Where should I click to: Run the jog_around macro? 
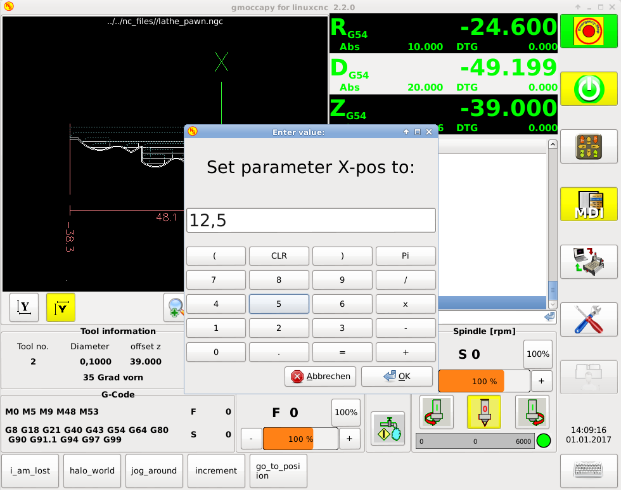(154, 471)
